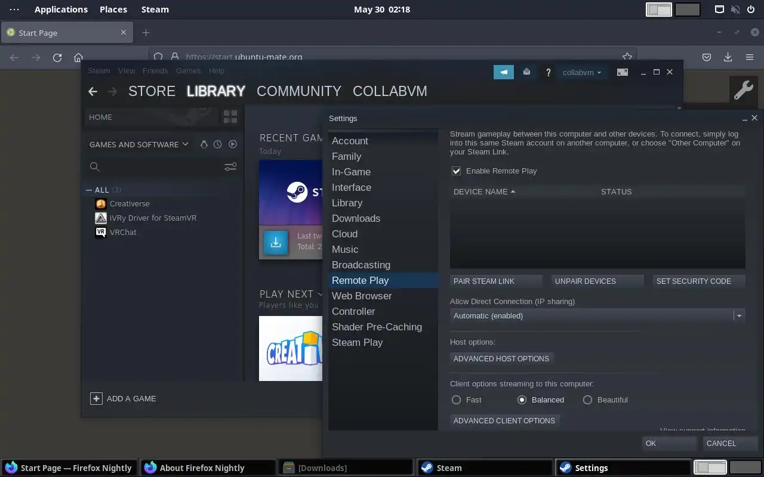Open Allow Direct Connection dropdown
Screen dimensions: 764x477
(597, 315)
